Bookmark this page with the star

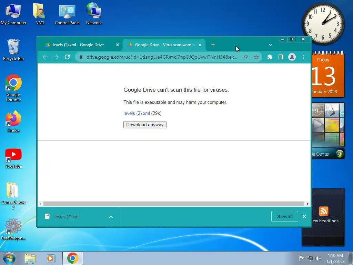point(256,57)
